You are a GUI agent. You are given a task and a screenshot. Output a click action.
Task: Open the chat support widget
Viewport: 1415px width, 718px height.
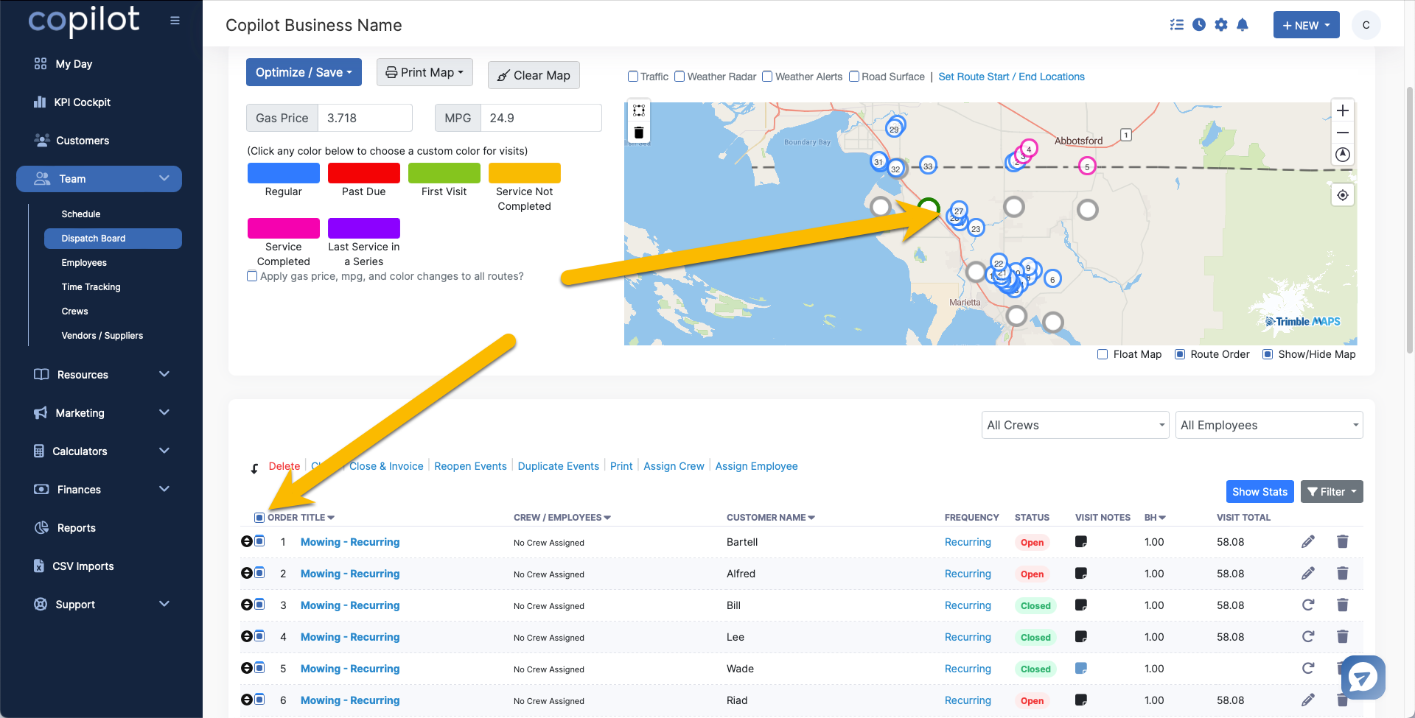(1363, 677)
